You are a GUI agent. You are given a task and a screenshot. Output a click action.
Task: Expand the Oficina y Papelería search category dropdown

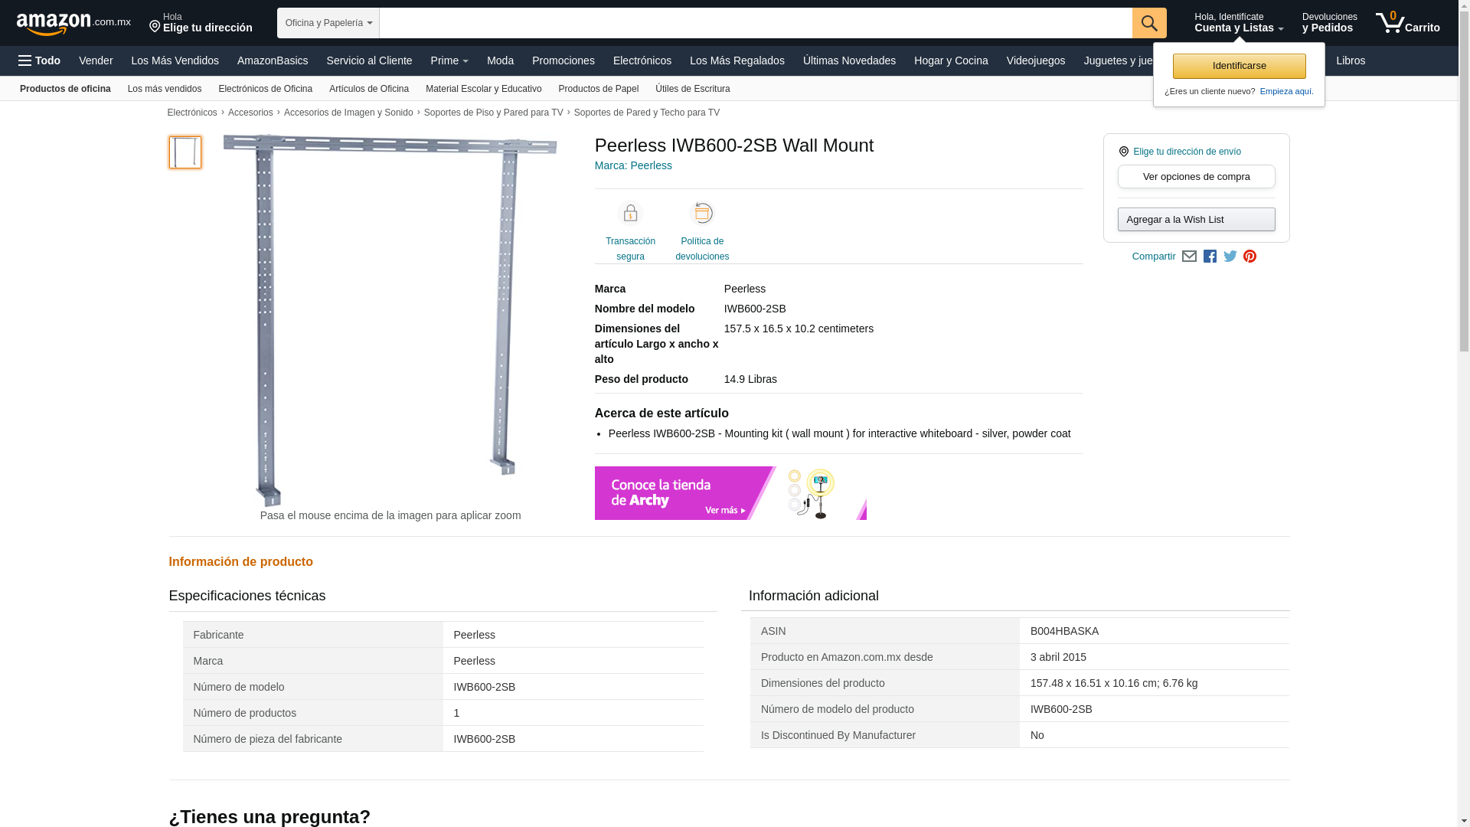(328, 23)
